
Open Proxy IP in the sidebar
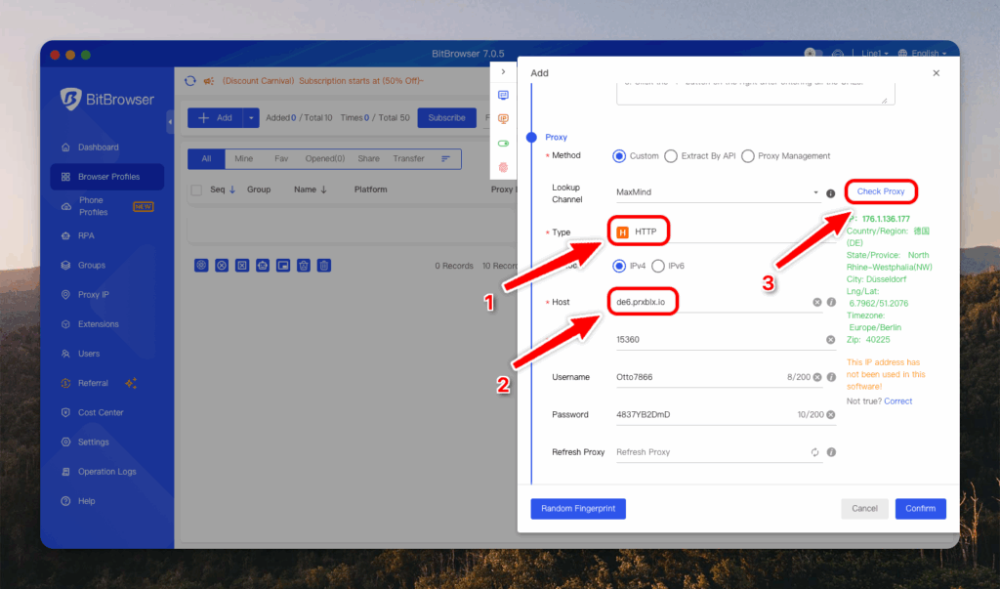(107, 295)
